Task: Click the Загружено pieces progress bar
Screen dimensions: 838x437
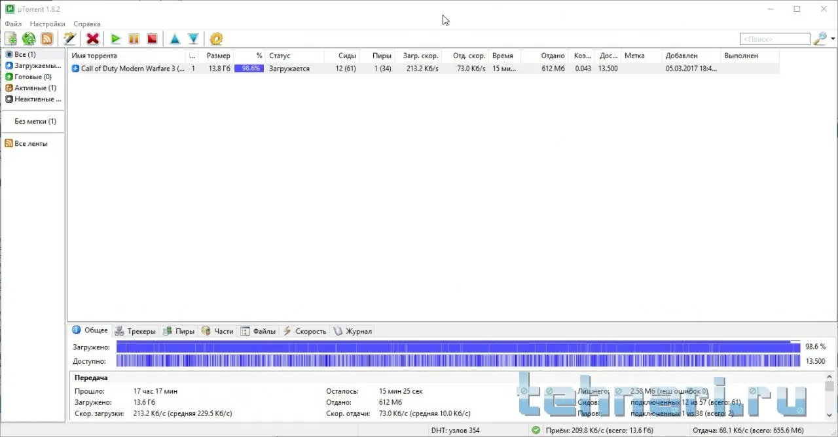Action: pyautogui.click(x=458, y=347)
